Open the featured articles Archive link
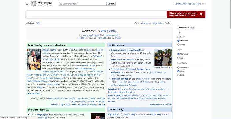The height and width of the screenshot is (119, 231). [x=54, y=105]
